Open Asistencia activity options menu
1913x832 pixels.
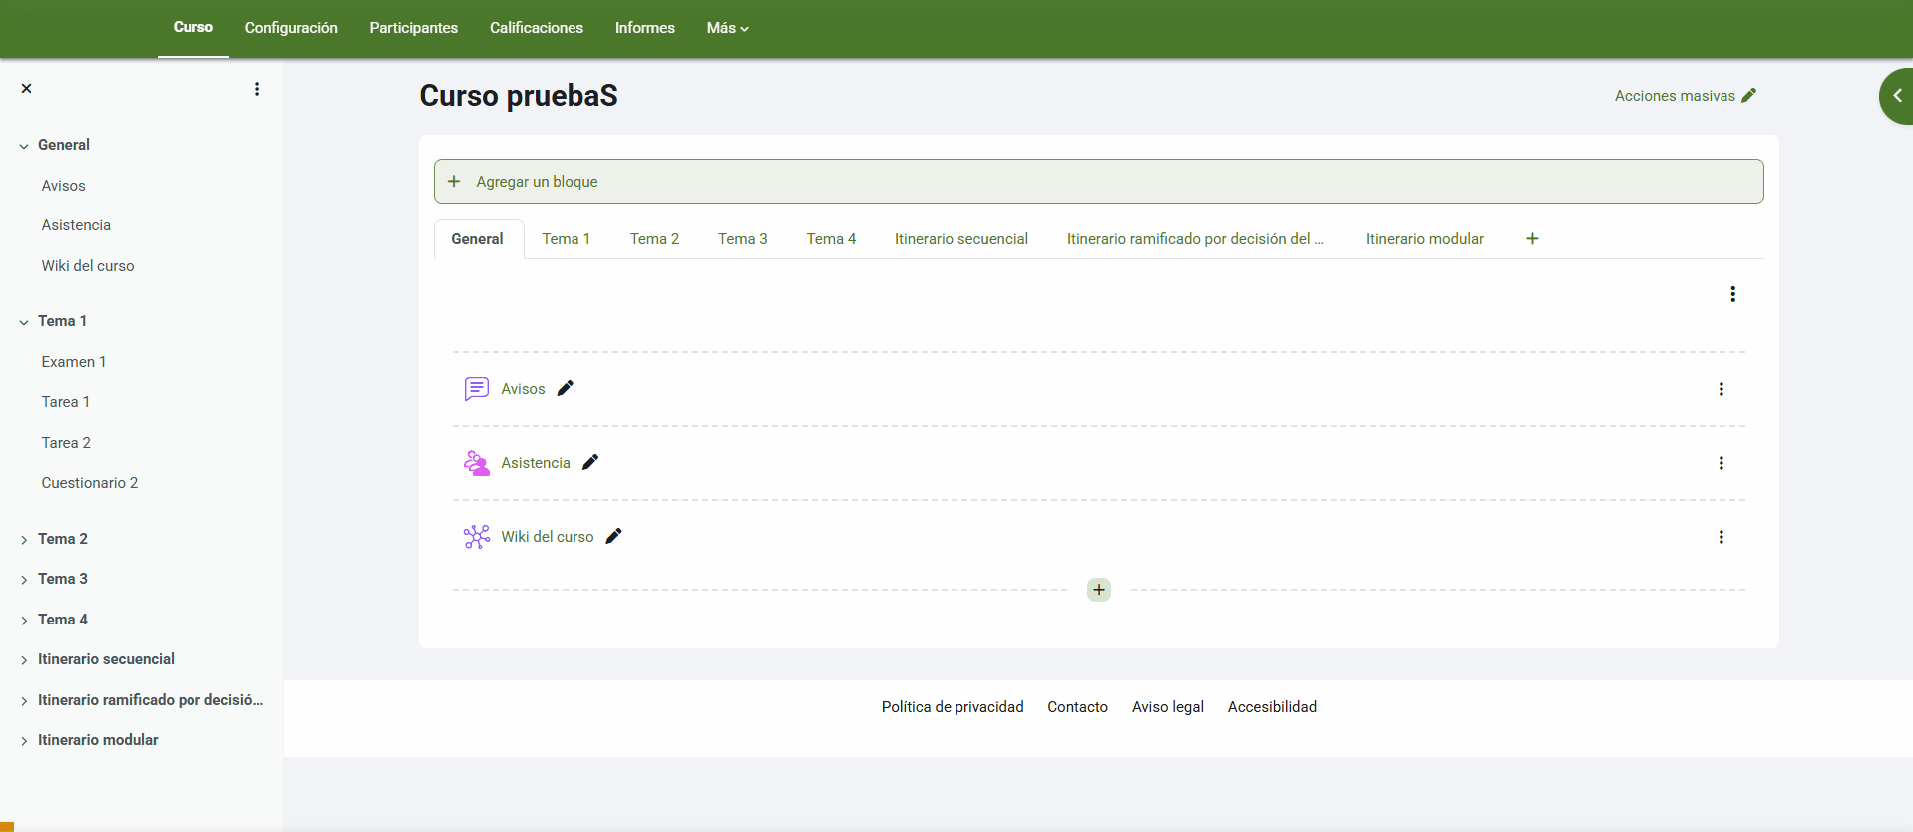pyautogui.click(x=1722, y=463)
